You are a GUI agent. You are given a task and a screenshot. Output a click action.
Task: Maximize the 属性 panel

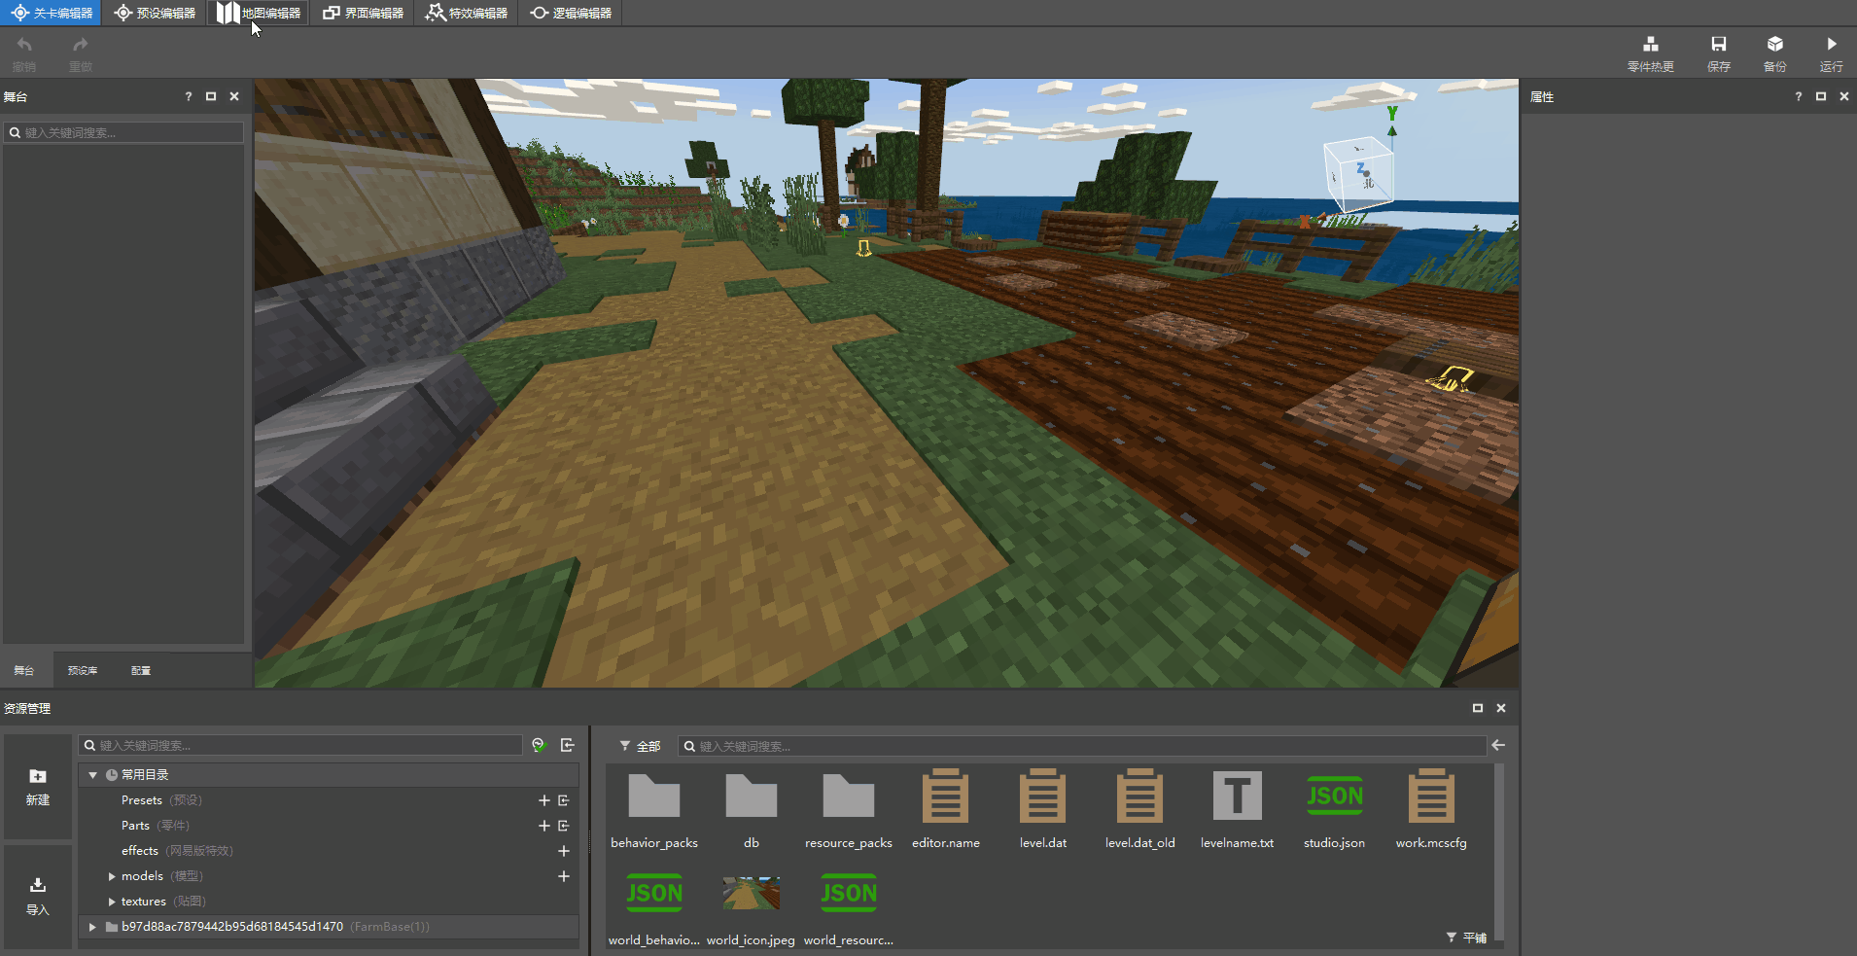(1821, 96)
